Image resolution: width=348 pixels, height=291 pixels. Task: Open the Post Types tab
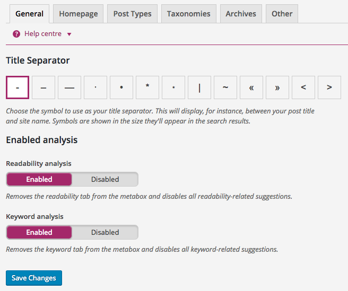tap(132, 14)
